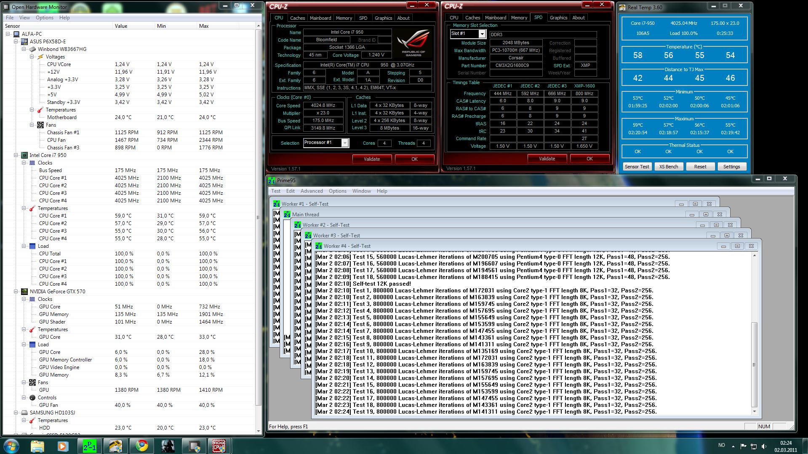Collapse the NVIDIA GeForce GTX 570 node
The image size is (808, 454).
click(16, 292)
